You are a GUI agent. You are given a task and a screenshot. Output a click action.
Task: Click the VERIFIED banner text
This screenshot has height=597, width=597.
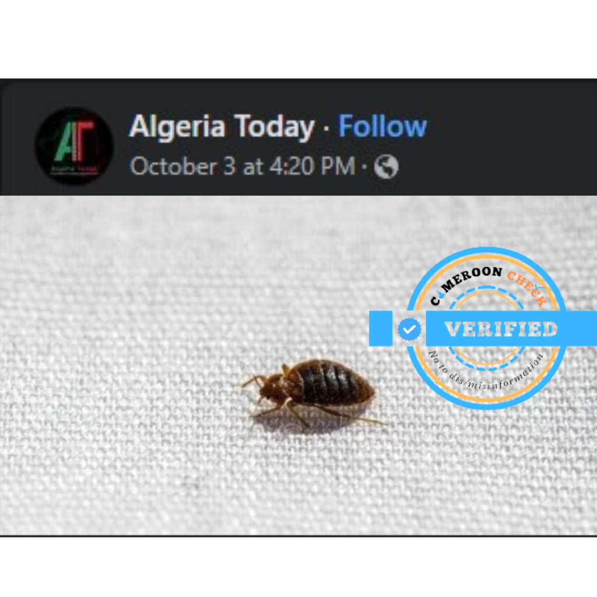[501, 329]
